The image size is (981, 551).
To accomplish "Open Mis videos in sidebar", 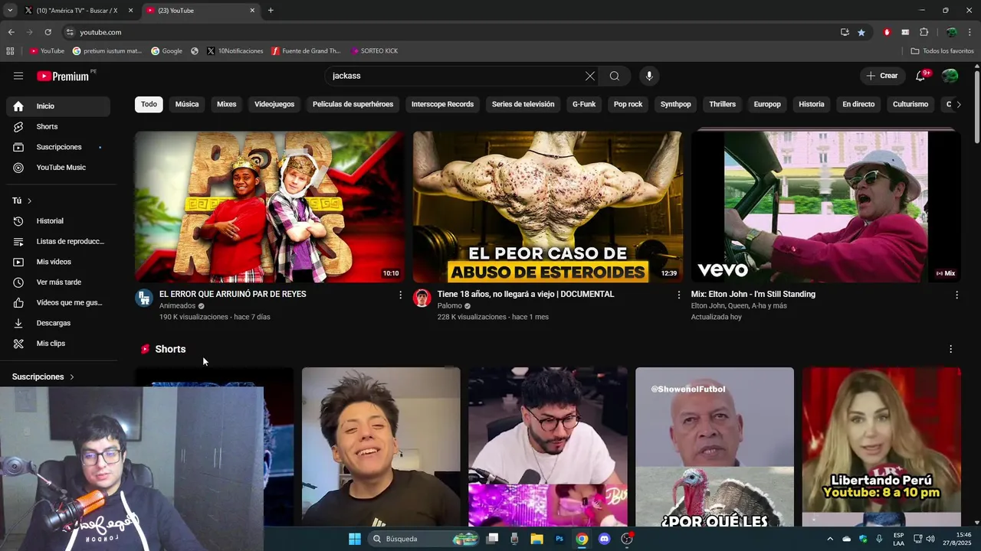I will point(58,262).
